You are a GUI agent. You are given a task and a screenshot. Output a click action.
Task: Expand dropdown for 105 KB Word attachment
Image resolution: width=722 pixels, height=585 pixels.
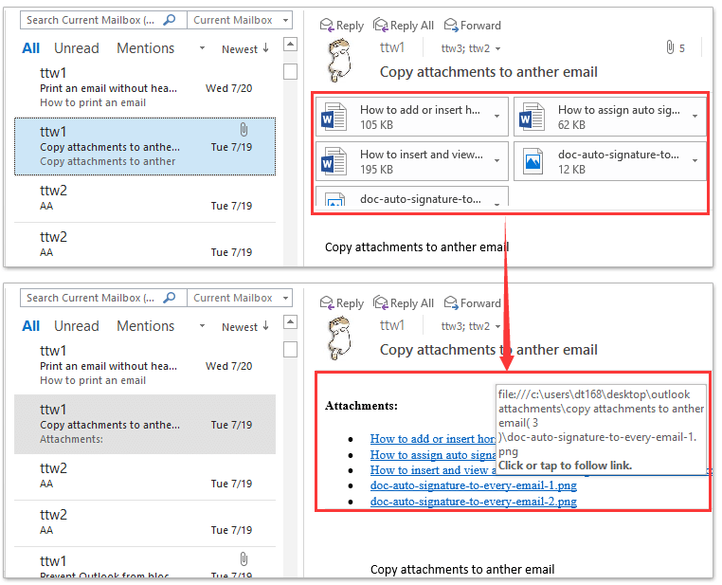496,116
